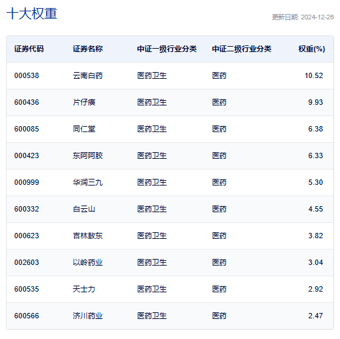Click secondary 医药 in the 000623 row
The image size is (340, 339).
tap(219, 236)
